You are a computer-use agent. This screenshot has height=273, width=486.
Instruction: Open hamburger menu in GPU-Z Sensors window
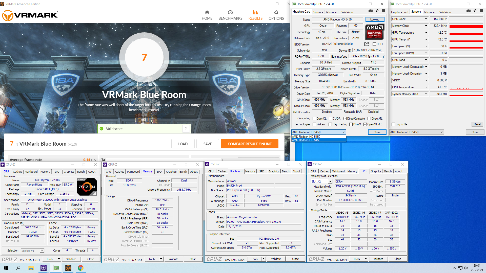[x=482, y=11]
